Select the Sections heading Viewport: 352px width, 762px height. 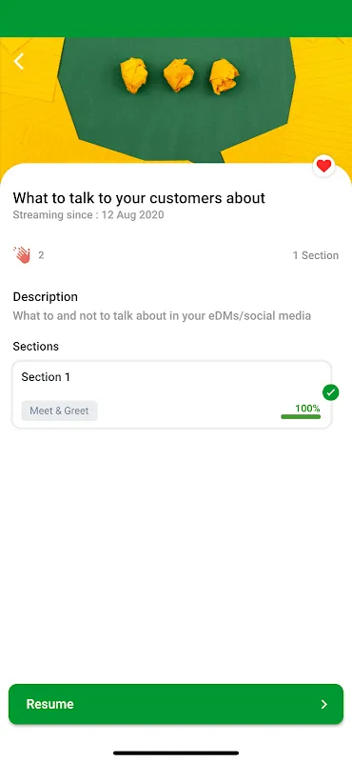pyautogui.click(x=35, y=347)
